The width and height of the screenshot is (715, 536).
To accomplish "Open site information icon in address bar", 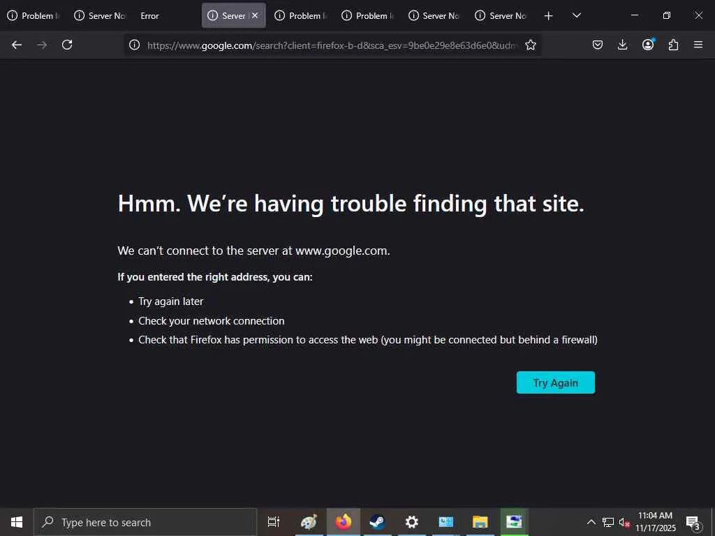I will click(134, 45).
